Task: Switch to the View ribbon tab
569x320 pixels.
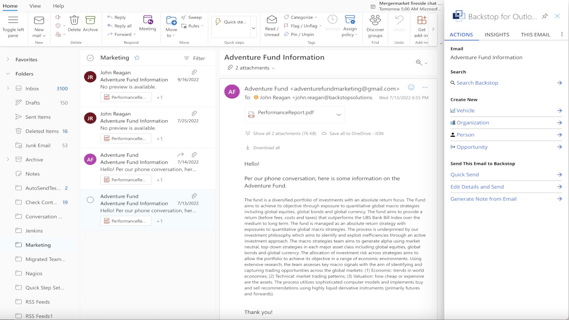Action: pos(35,6)
